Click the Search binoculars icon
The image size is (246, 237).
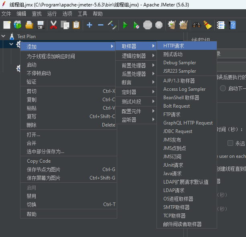coord(197,25)
